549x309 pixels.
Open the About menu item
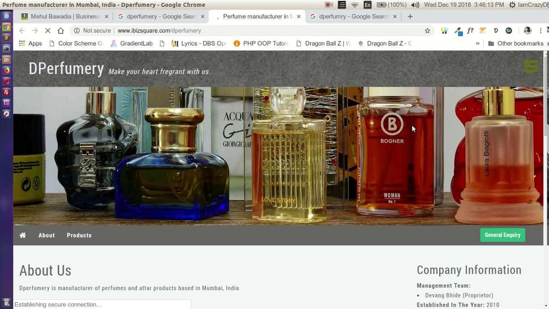coord(46,235)
